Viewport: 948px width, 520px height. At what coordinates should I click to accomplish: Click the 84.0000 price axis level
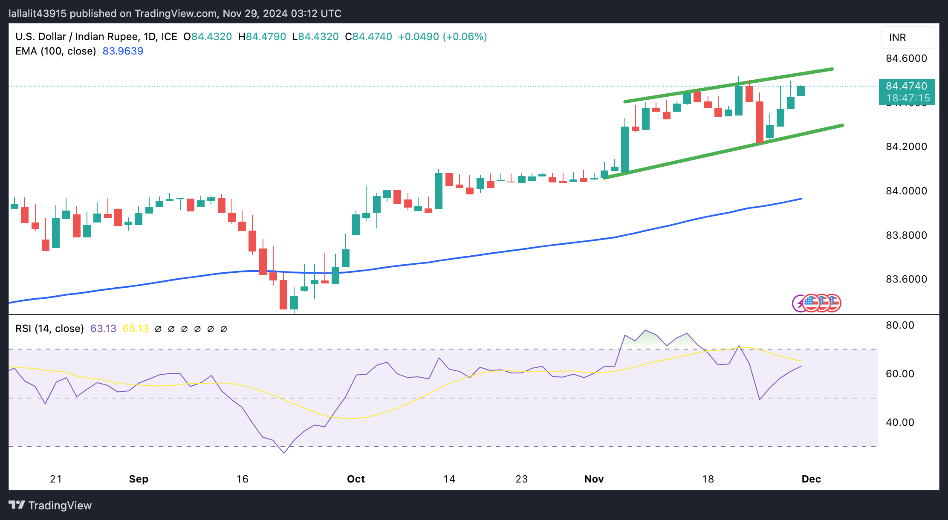(x=906, y=191)
